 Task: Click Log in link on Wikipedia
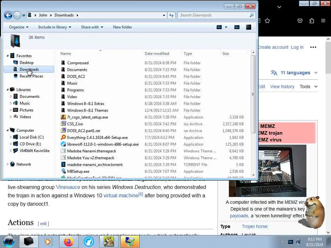pos(297,47)
